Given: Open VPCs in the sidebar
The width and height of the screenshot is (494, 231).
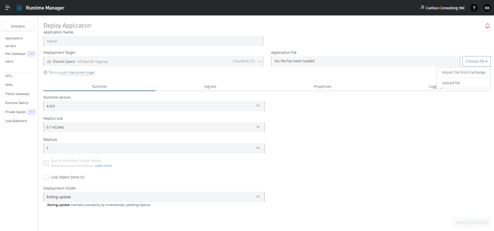Looking at the screenshot, I should (9, 76).
